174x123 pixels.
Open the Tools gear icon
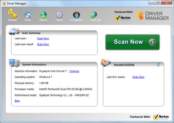click(59, 15)
